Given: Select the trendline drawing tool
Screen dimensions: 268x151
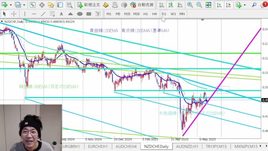Looking at the screenshot, I should (x=43, y=14).
